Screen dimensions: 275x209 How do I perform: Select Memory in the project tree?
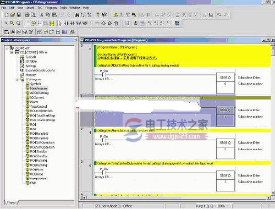click(30, 75)
